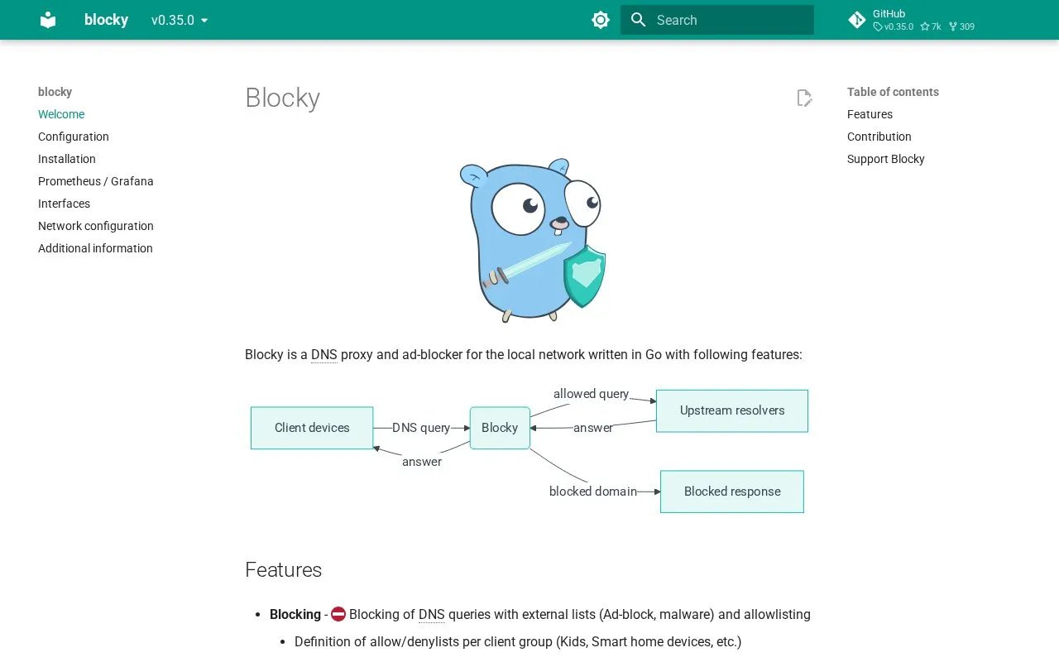Select Network configuration in sidebar

[x=96, y=226]
